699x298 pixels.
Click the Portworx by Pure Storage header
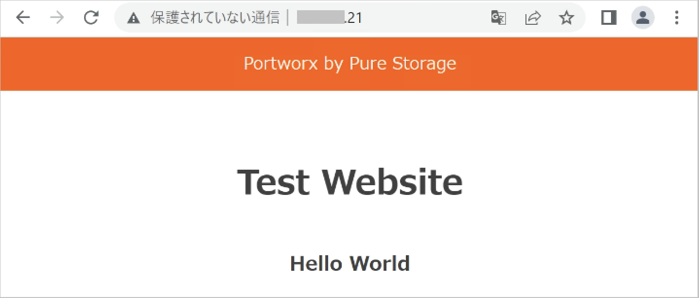click(349, 64)
